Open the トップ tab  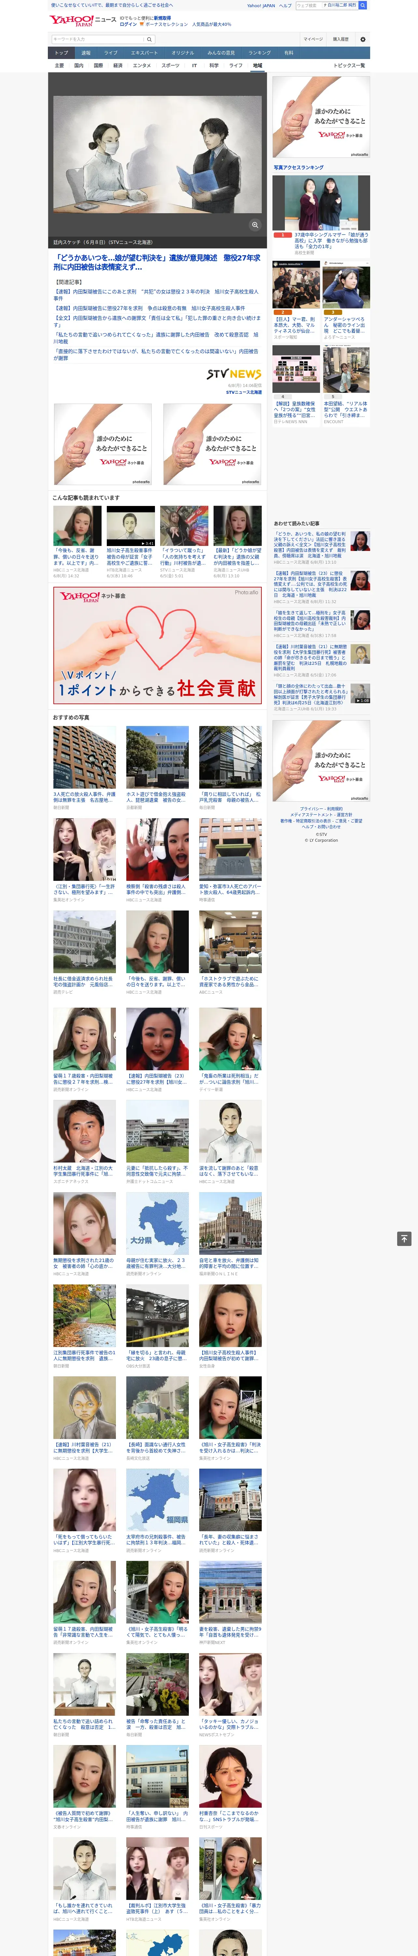click(62, 53)
